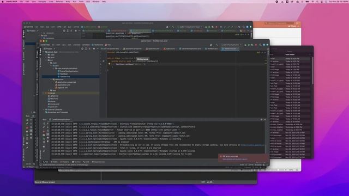Click 'See details and submit report' link

(x=235, y=159)
